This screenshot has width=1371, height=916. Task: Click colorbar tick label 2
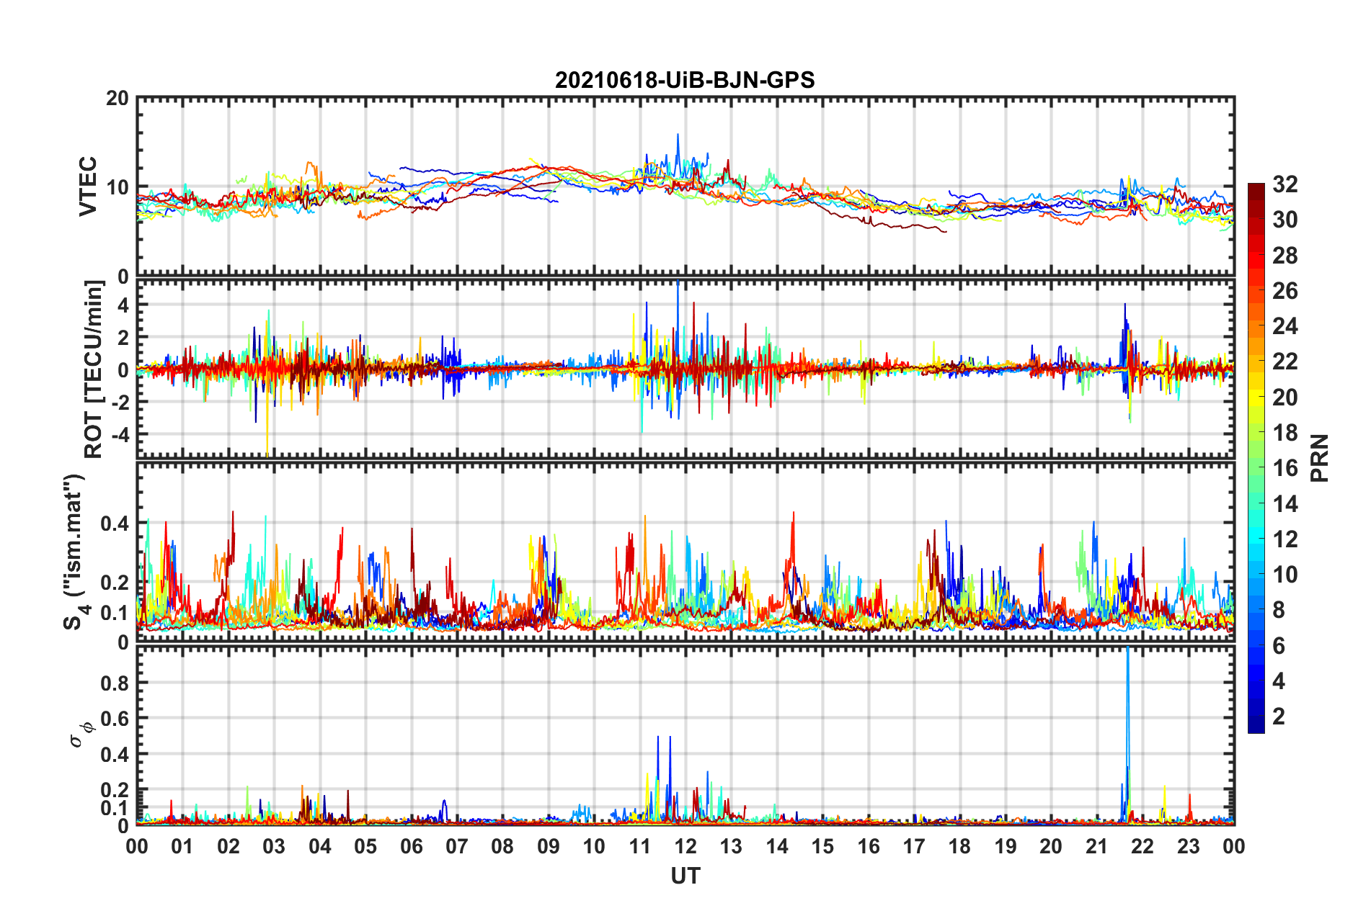tap(1279, 717)
